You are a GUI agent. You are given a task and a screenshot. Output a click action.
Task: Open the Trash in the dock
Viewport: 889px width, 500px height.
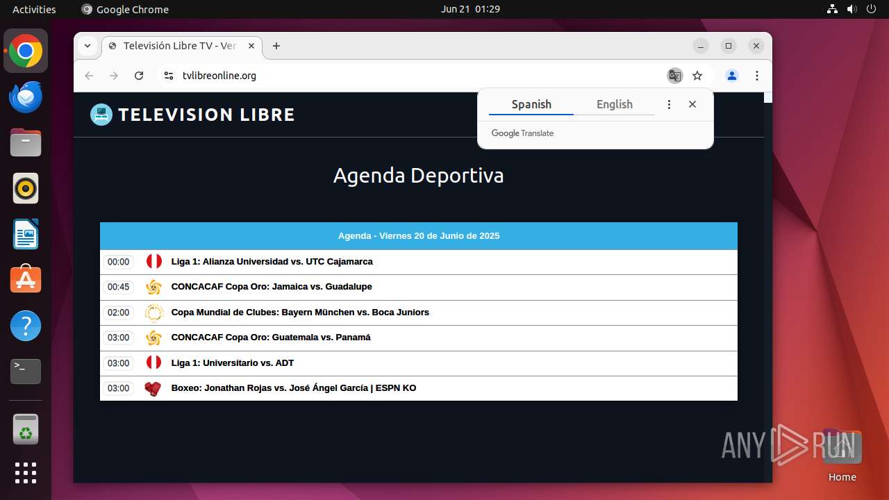pos(26,429)
